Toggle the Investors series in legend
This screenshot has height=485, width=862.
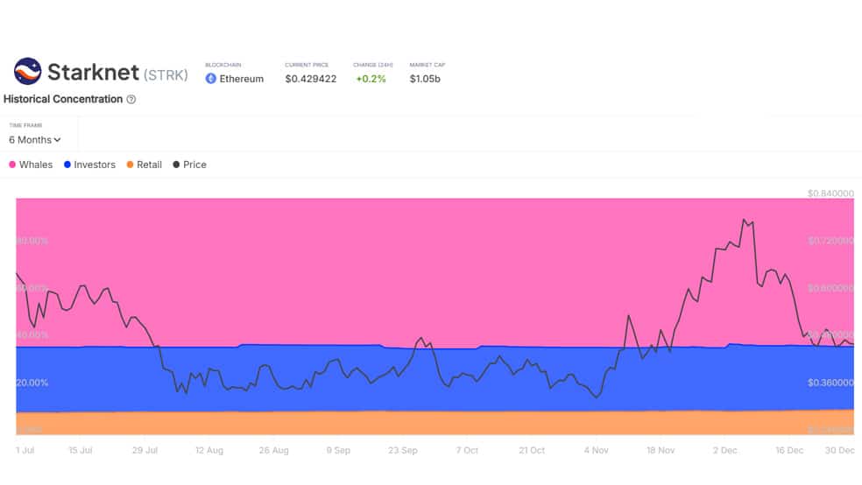coord(89,165)
